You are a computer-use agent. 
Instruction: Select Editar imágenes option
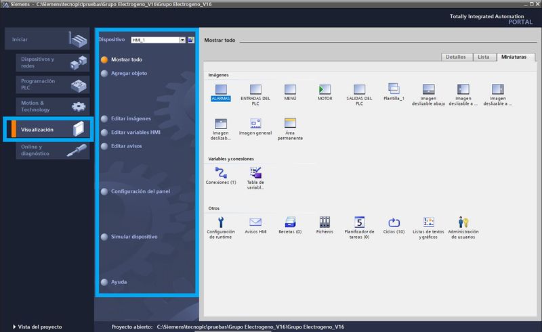click(x=131, y=118)
